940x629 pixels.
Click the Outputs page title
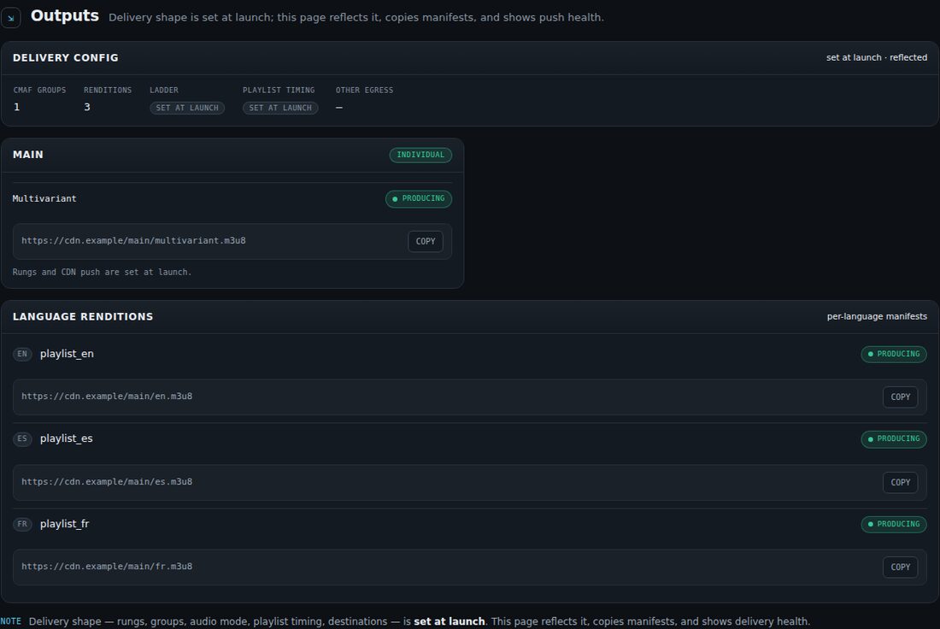(65, 15)
